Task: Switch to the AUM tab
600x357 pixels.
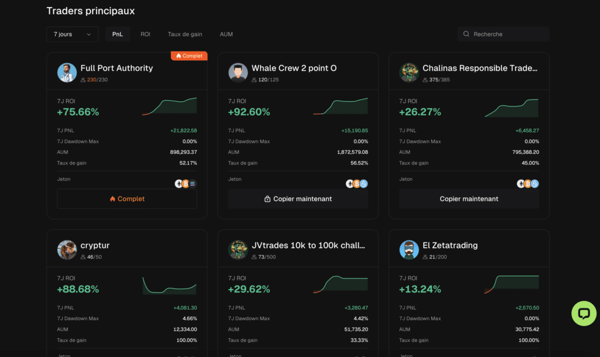Action: tap(226, 34)
